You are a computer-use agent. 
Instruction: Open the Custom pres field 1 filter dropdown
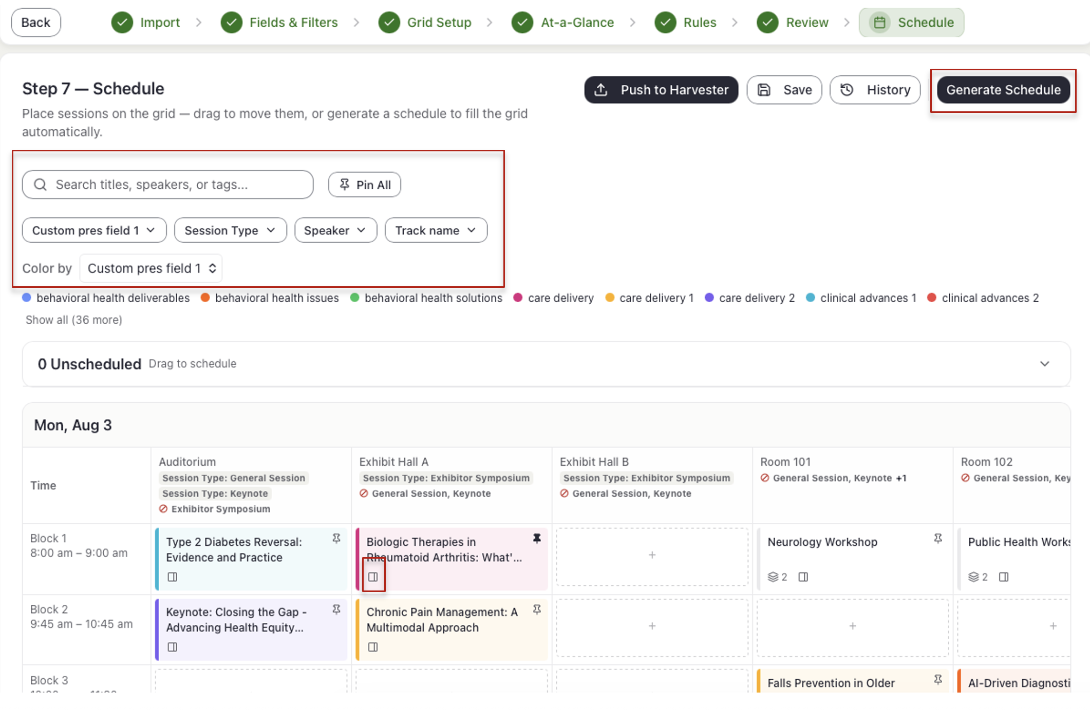coord(94,230)
